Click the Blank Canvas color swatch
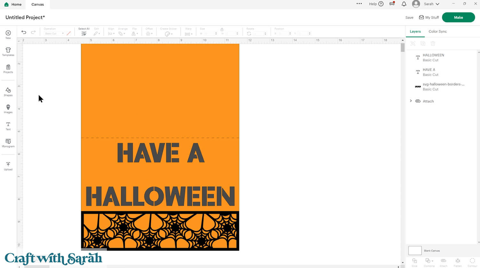The width and height of the screenshot is (480, 268). 415,250
